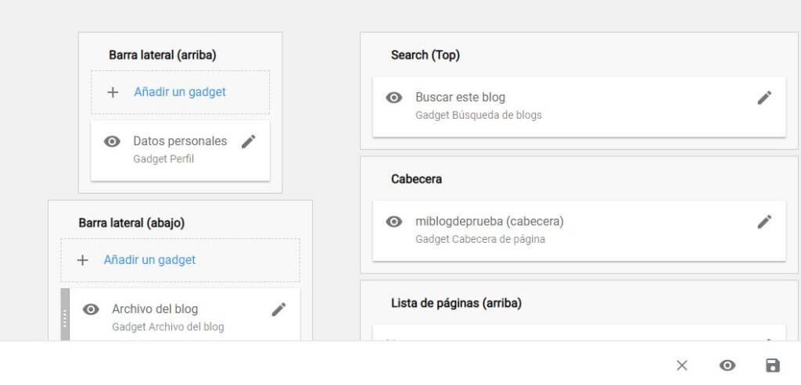This screenshot has height=385, width=801.
Task: Click the Lista de páginas (arriba) heading
Action: click(456, 303)
